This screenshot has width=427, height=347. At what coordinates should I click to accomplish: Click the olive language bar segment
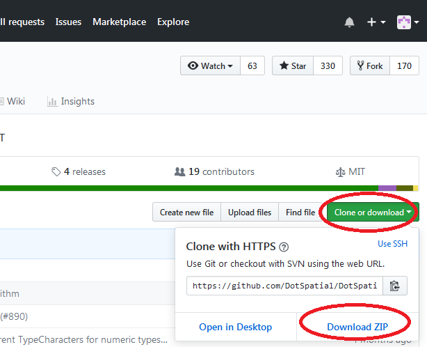(x=405, y=188)
